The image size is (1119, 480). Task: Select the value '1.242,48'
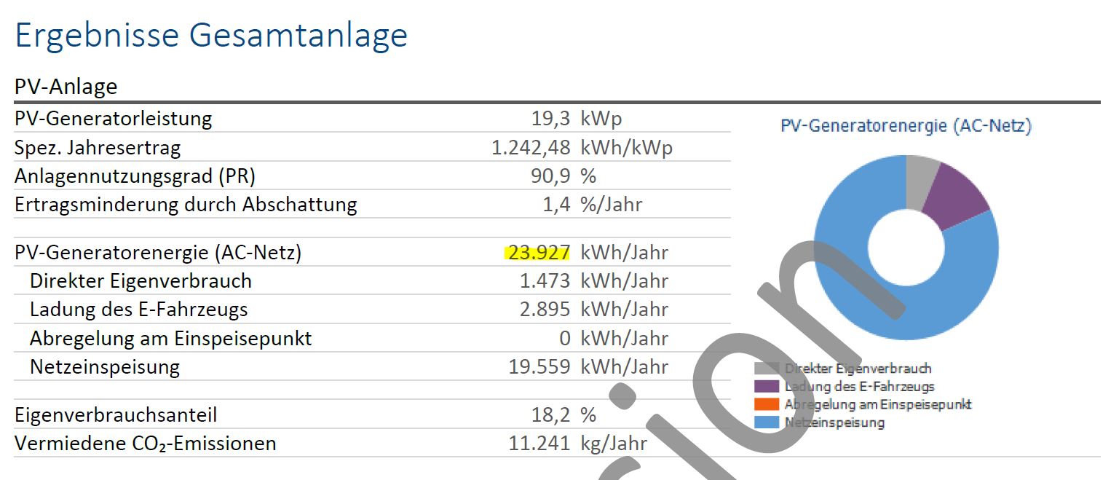pos(531,148)
